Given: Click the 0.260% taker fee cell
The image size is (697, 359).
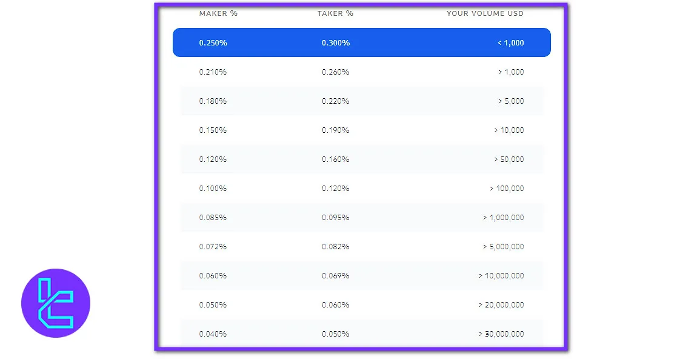Looking at the screenshot, I should pos(336,72).
